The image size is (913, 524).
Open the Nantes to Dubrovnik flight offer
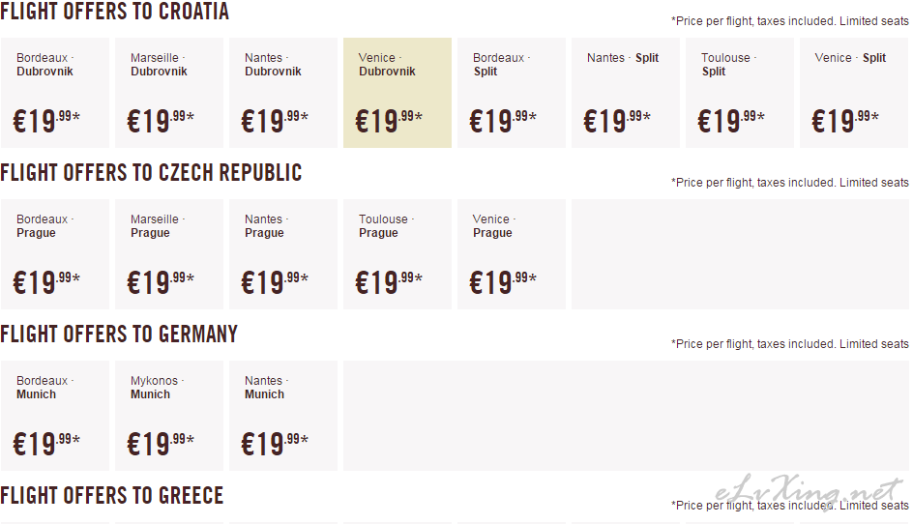[x=283, y=93]
